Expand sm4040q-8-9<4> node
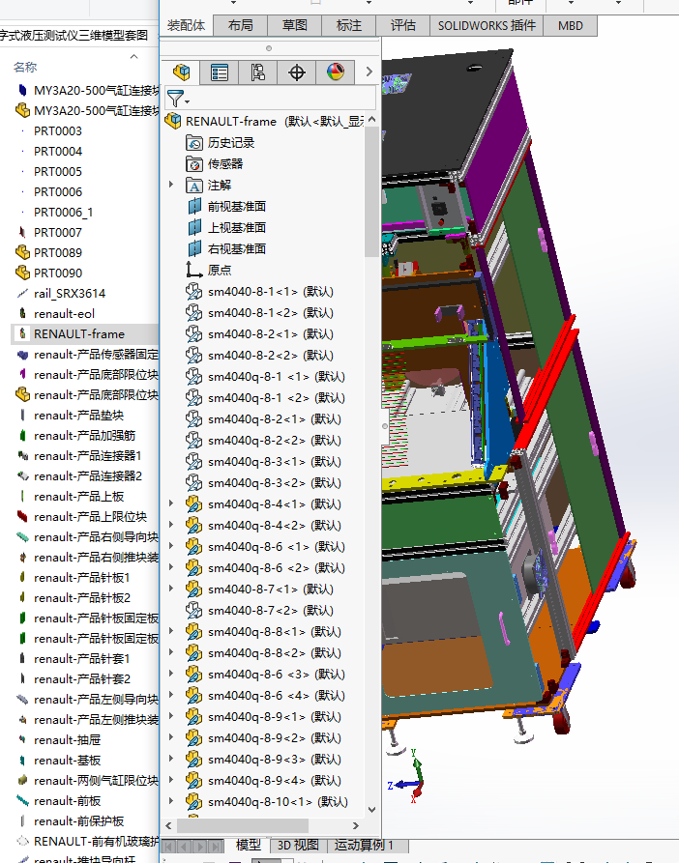The width and height of the screenshot is (679, 863). click(x=171, y=780)
